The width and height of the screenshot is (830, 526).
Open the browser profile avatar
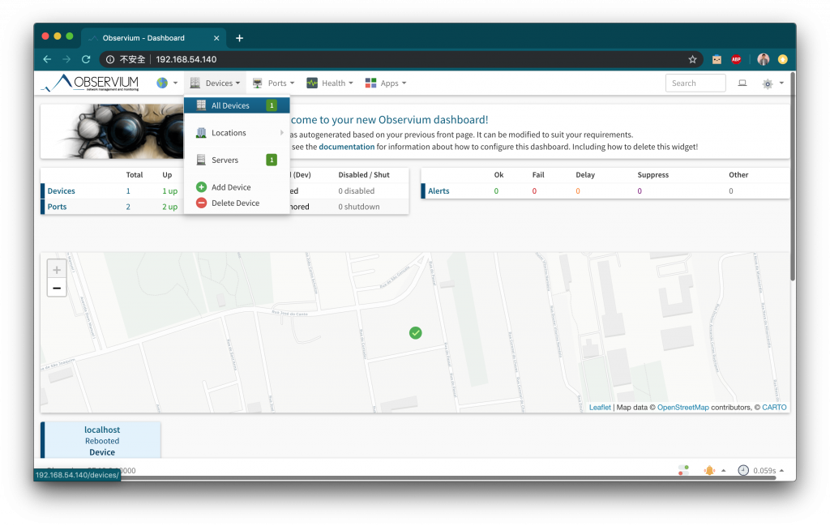(x=764, y=59)
